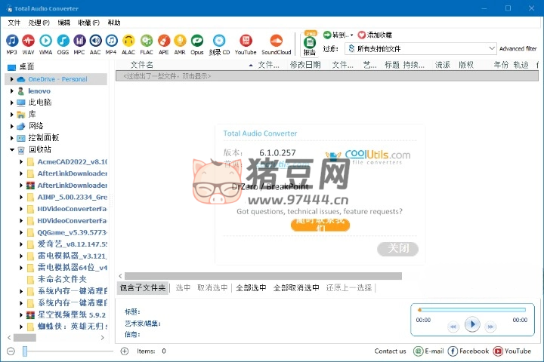
Task: Click the 关闭 button in the about dialog
Action: coord(397,249)
